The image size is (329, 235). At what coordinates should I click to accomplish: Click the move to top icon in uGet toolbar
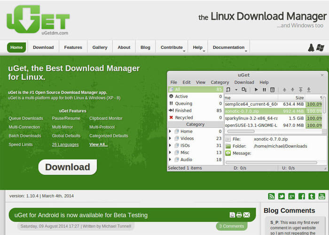point(300,90)
